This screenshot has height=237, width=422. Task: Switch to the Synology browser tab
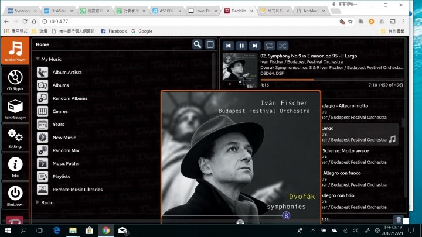pyautogui.click(x=22, y=11)
